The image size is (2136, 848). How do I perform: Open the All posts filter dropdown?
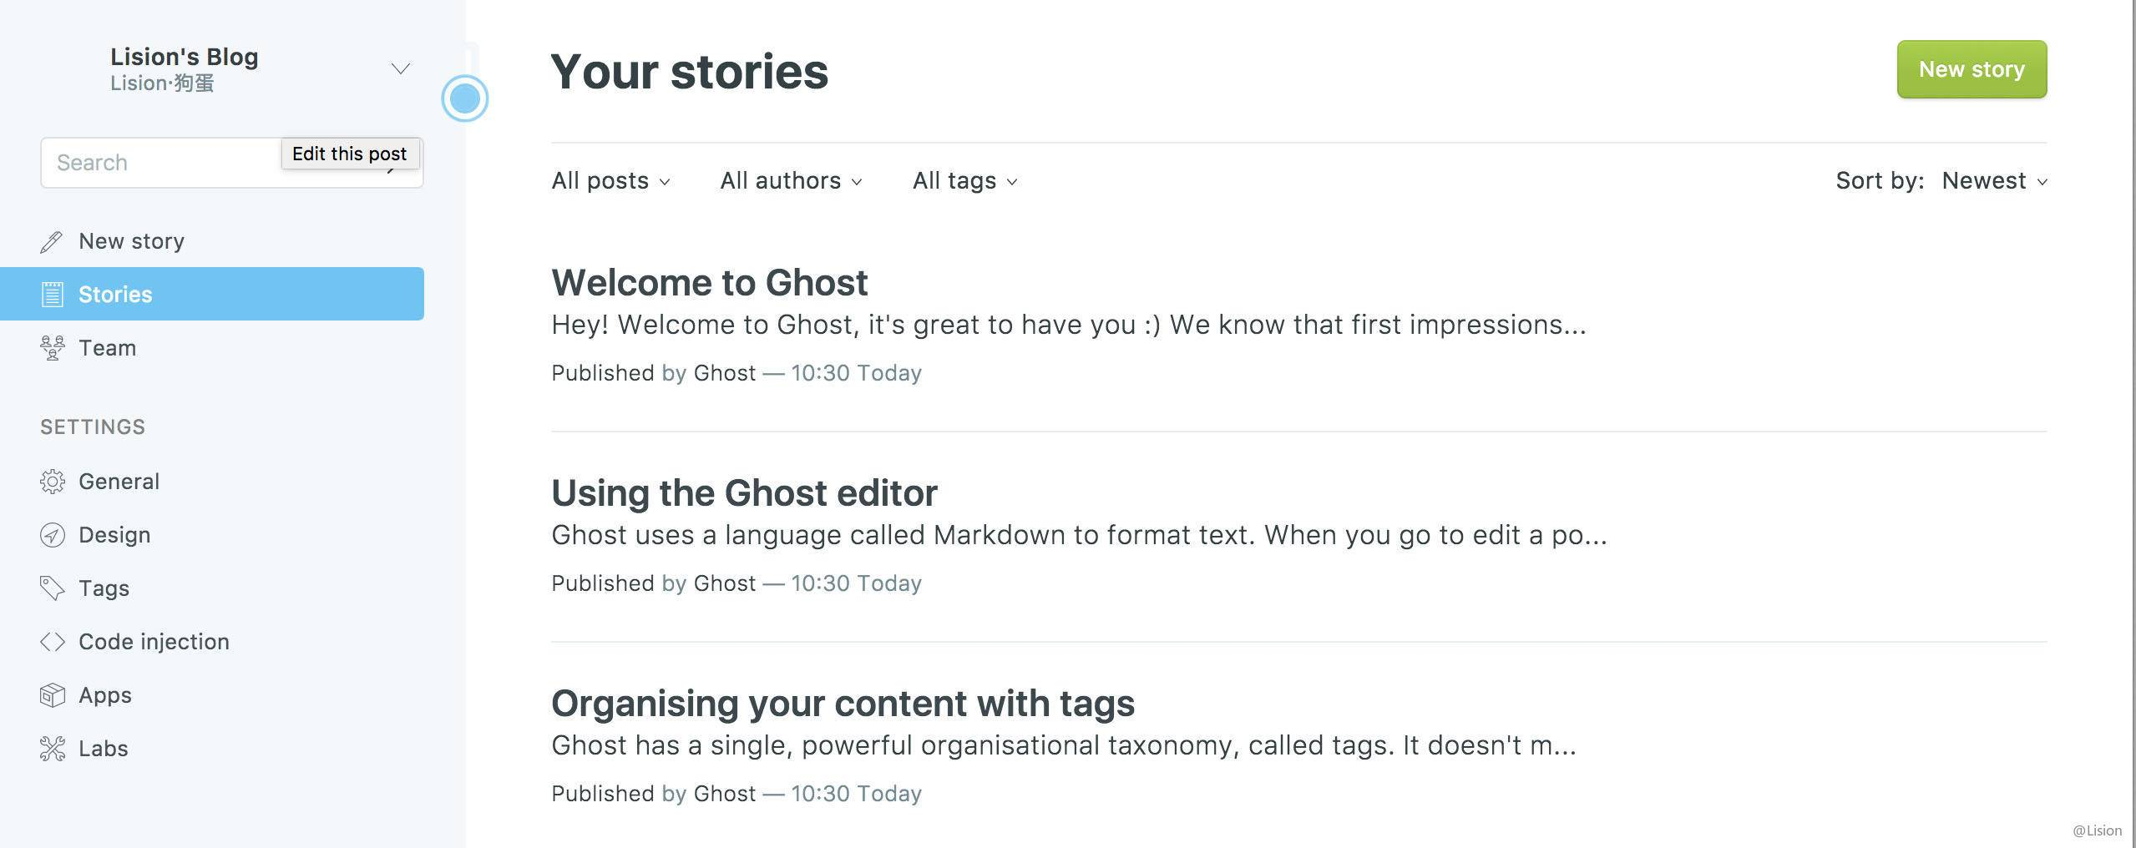point(610,181)
